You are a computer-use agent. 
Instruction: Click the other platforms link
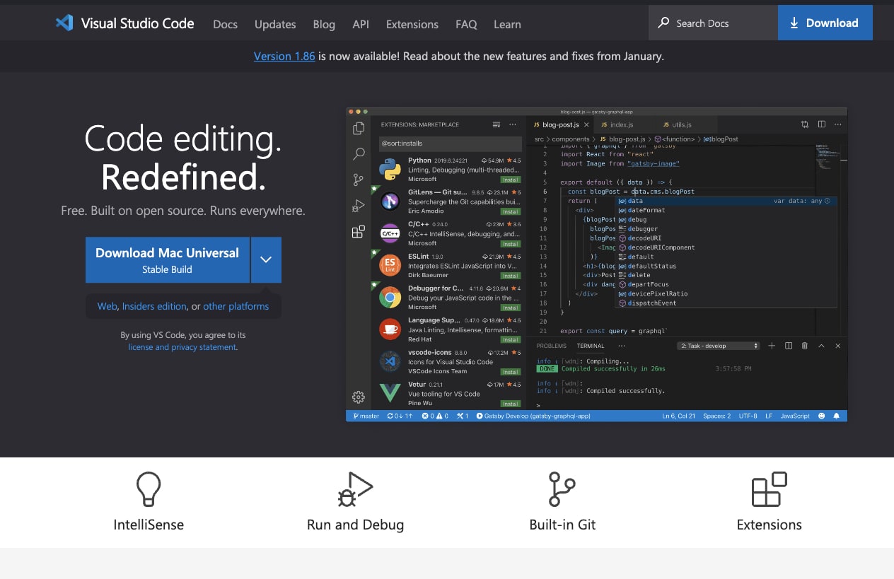point(236,306)
